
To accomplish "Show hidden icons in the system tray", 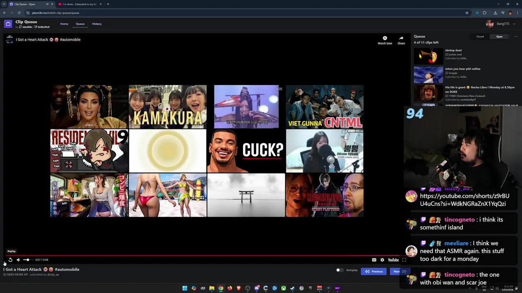I will (x=470, y=288).
